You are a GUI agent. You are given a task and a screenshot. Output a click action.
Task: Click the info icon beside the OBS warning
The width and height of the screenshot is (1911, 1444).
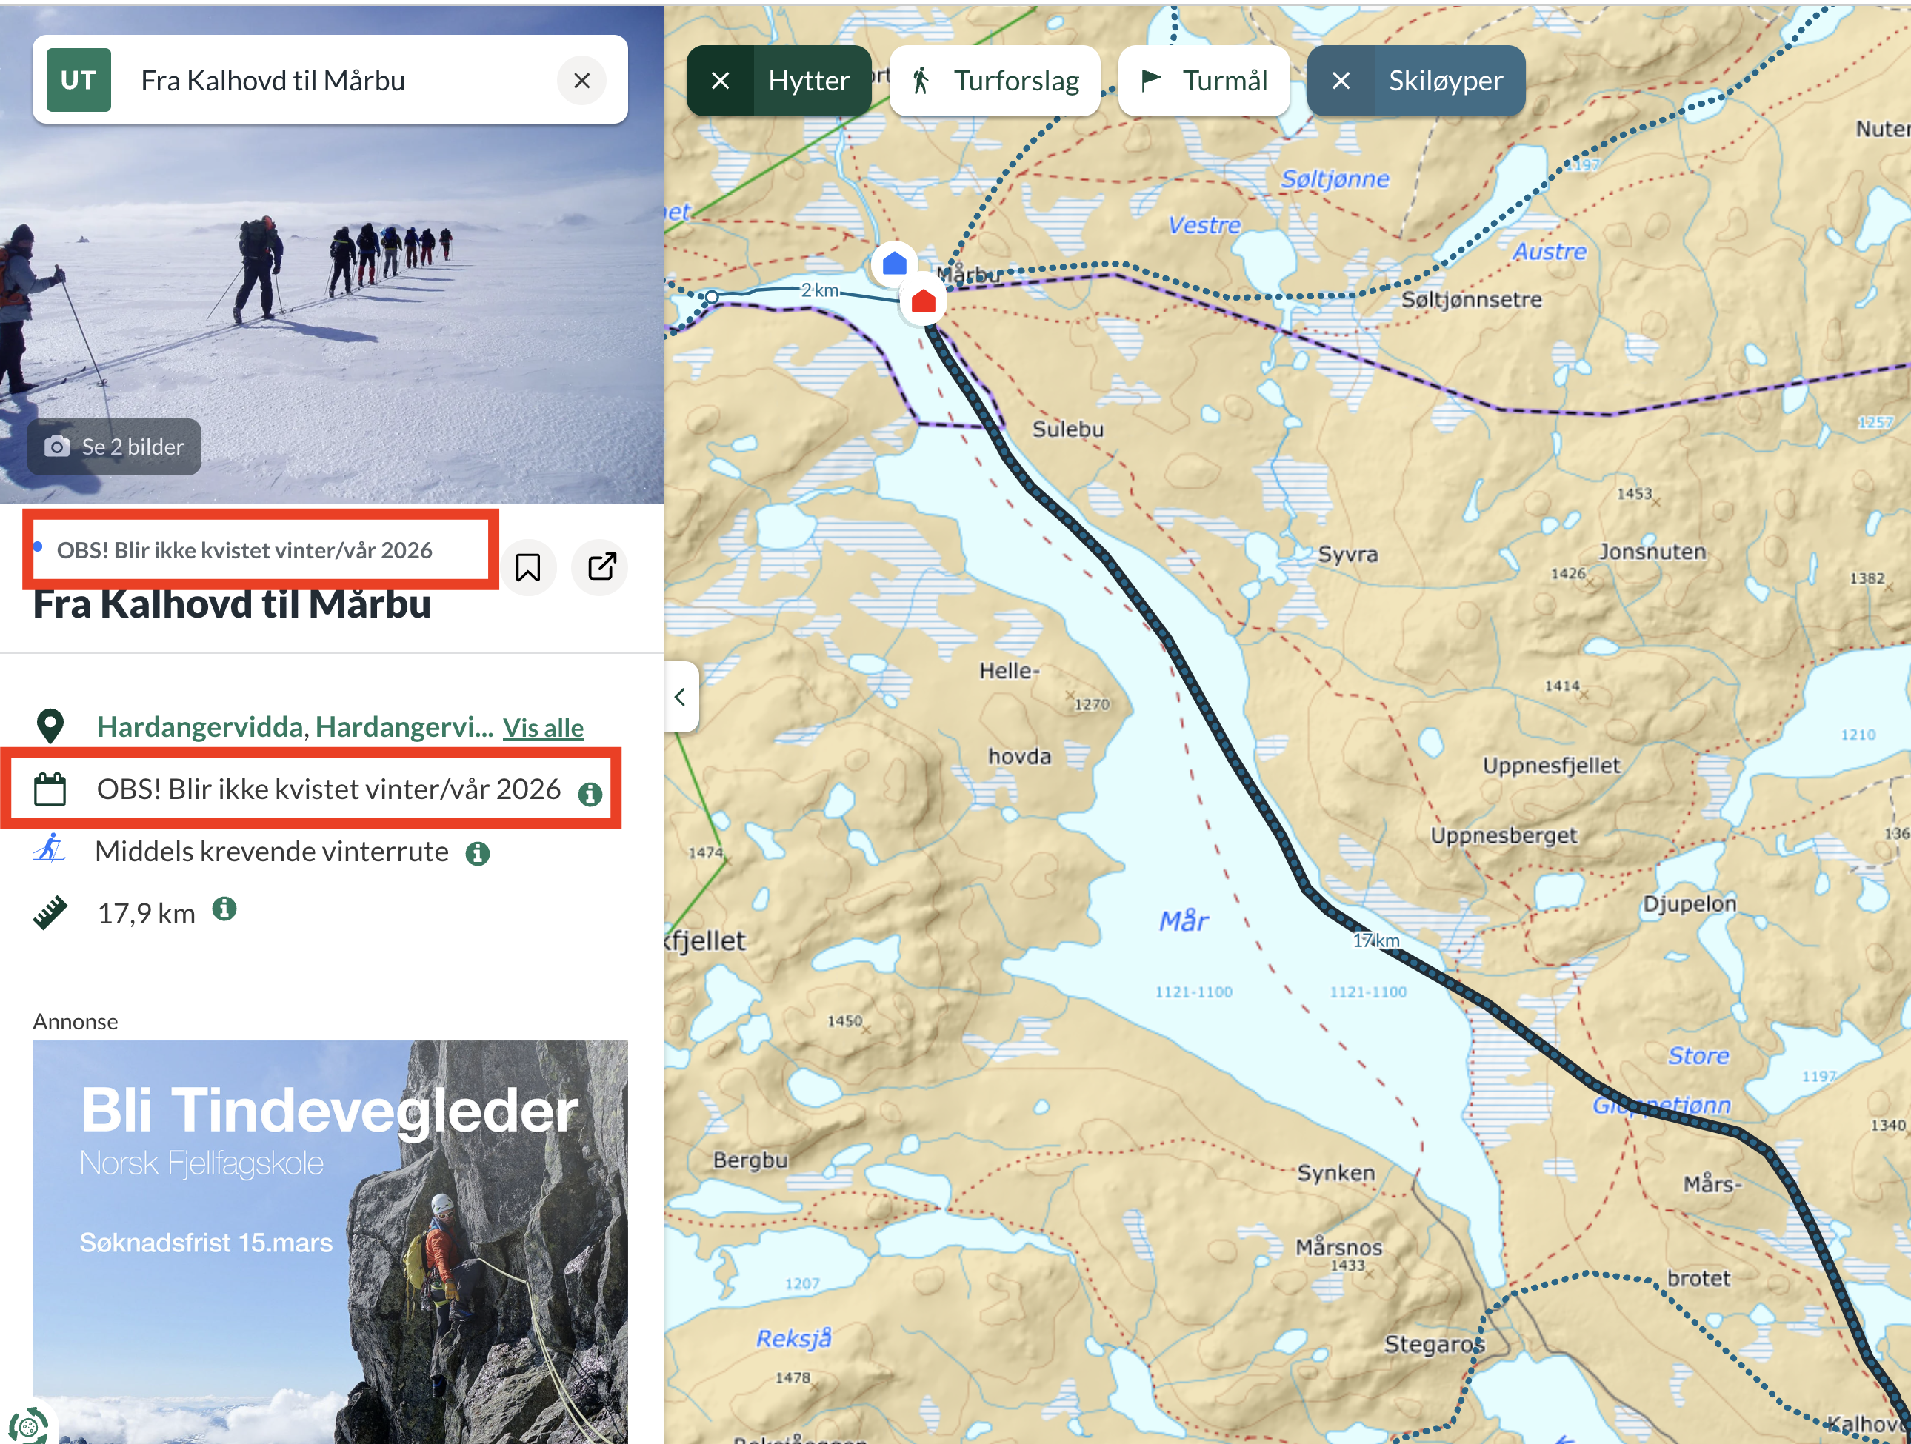pos(590,794)
